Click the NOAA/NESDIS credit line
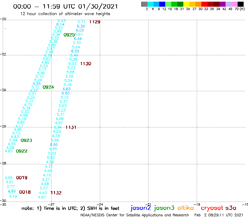This screenshot has width=248, height=218. (135, 215)
